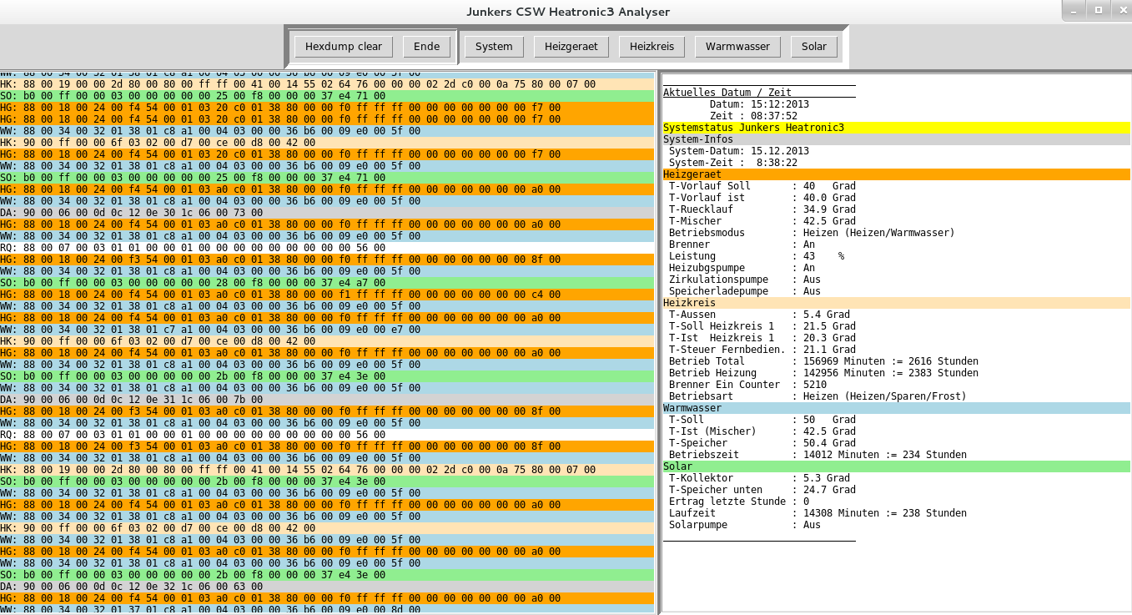1132x615 pixels.
Task: Select the T-Aussen : 5.4 Grad row
Action: point(759,315)
